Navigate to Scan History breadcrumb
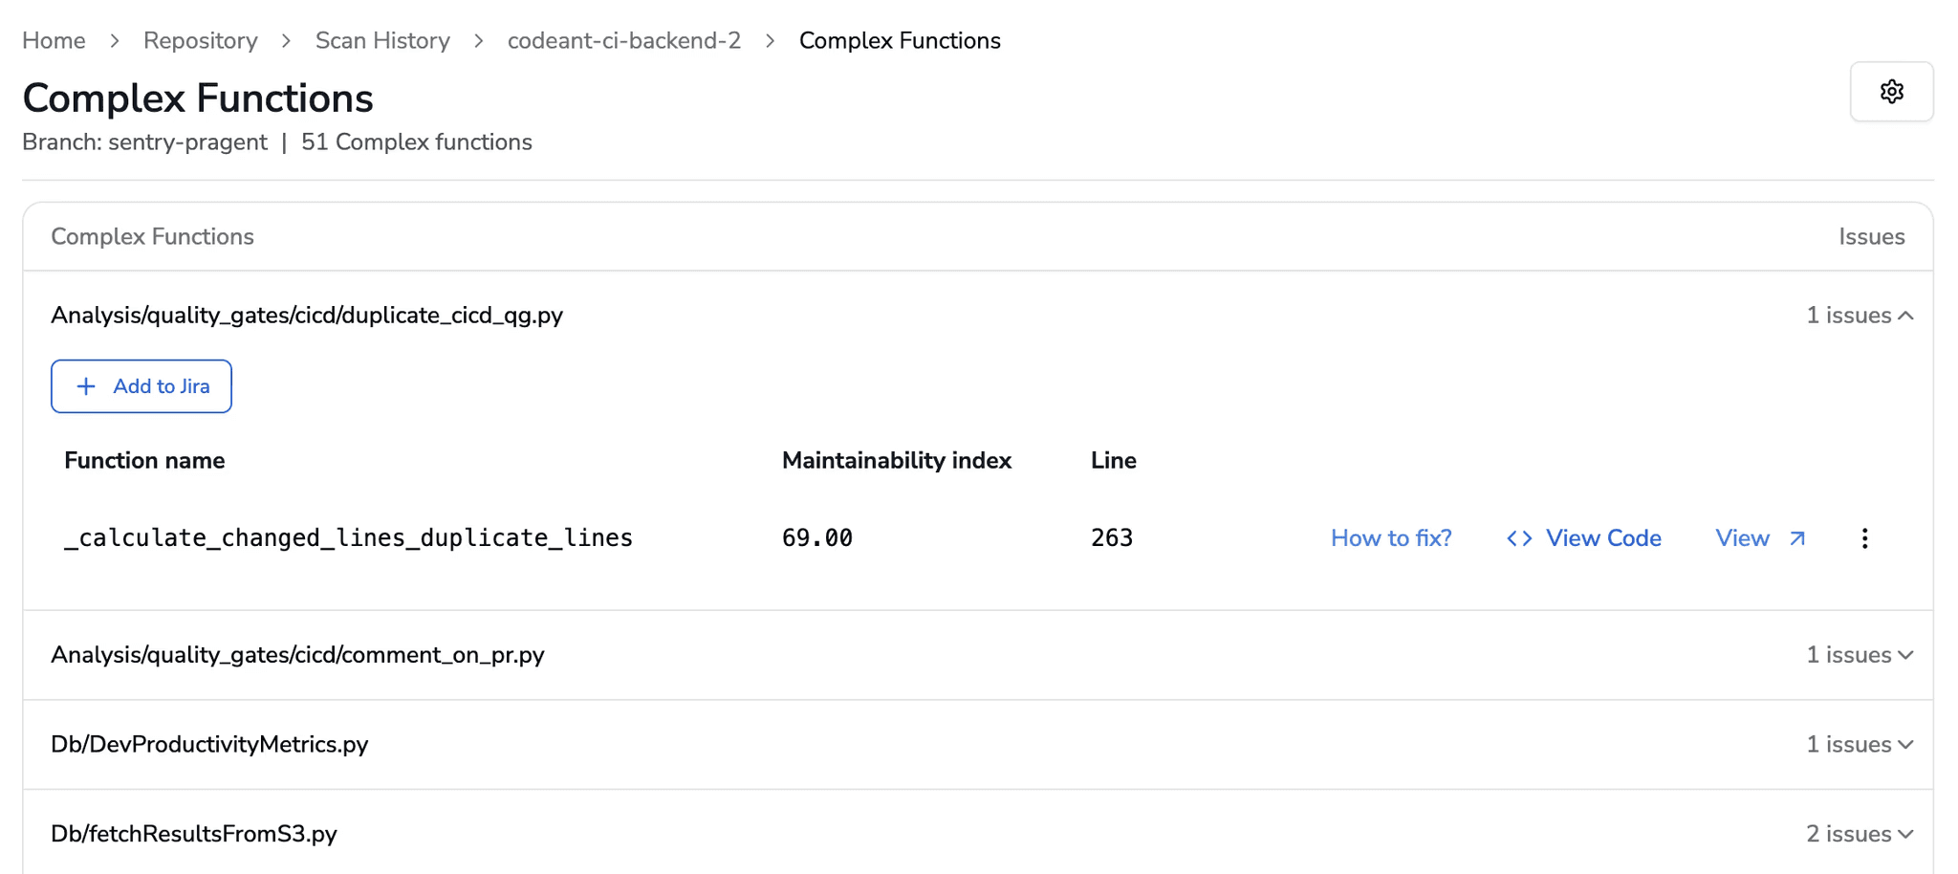This screenshot has height=874, width=1958. (382, 40)
